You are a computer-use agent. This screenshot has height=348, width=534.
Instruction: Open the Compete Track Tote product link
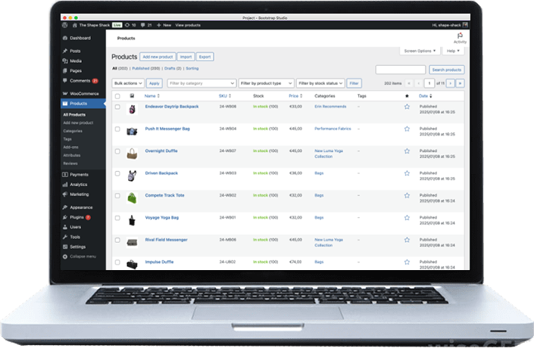click(x=164, y=195)
